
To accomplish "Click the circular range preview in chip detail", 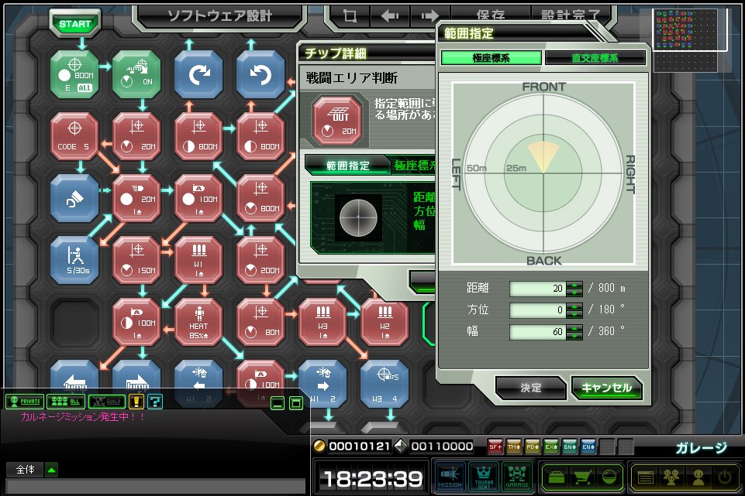I will (358, 217).
